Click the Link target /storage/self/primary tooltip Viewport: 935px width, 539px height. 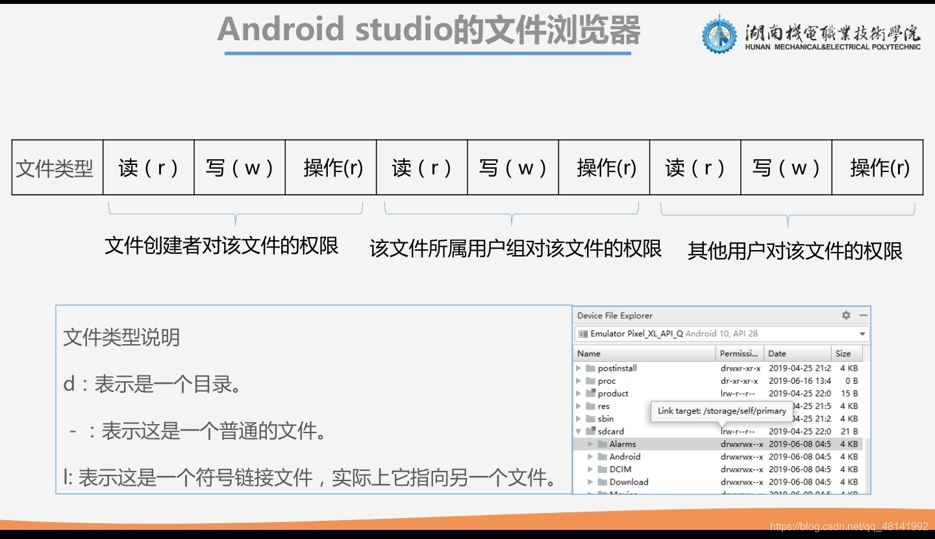pos(722,411)
